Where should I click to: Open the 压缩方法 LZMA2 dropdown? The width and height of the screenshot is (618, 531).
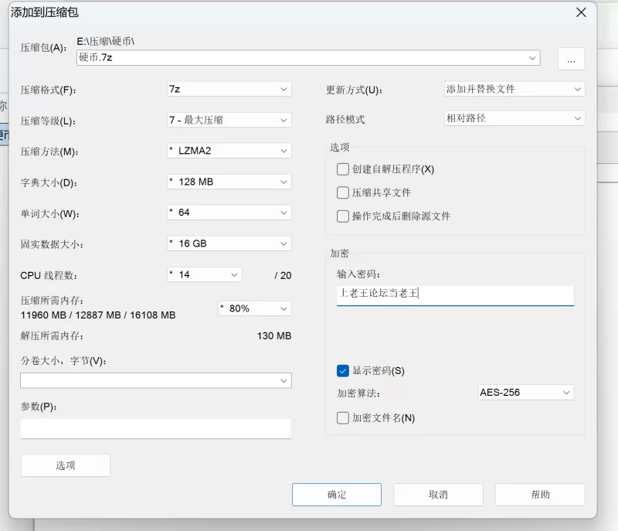pyautogui.click(x=229, y=151)
